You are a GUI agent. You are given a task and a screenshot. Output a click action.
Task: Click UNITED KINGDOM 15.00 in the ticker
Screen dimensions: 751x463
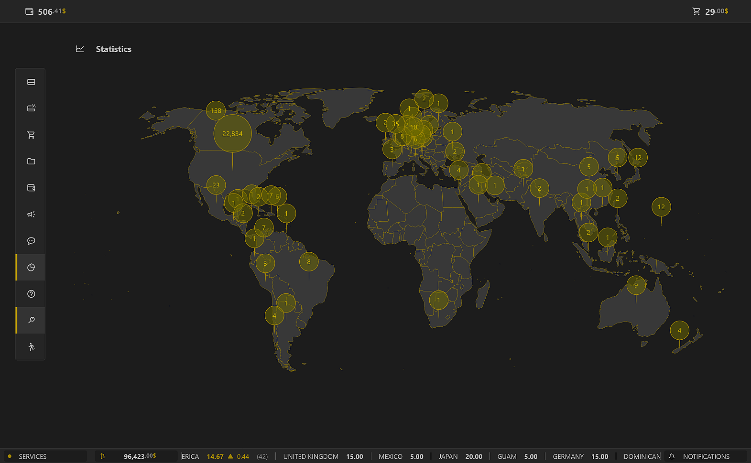323,456
